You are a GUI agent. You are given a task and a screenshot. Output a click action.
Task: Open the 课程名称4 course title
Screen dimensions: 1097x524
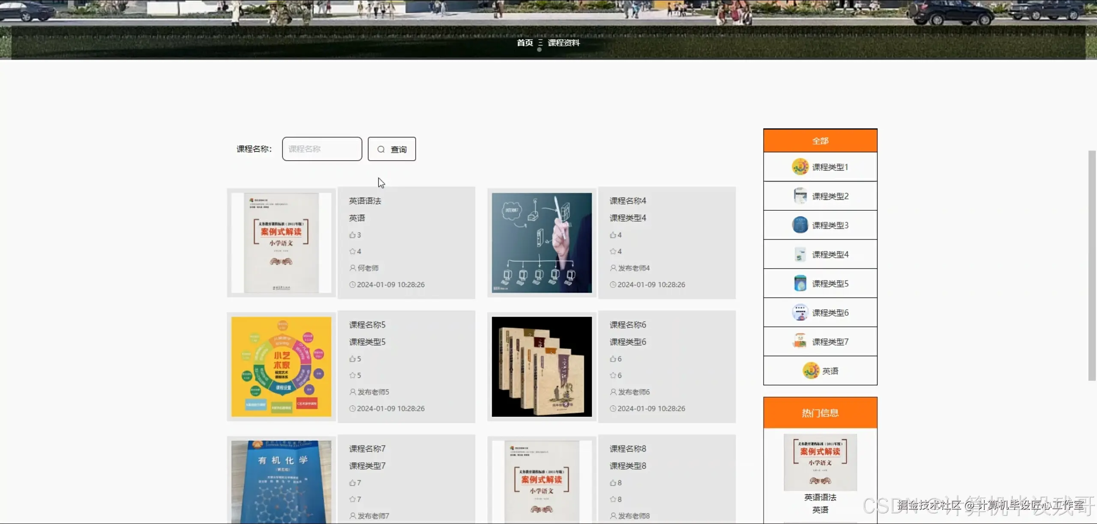point(628,201)
